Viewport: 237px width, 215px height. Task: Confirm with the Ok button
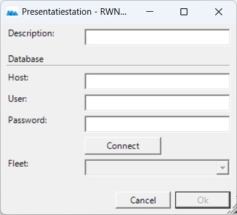coord(203,200)
